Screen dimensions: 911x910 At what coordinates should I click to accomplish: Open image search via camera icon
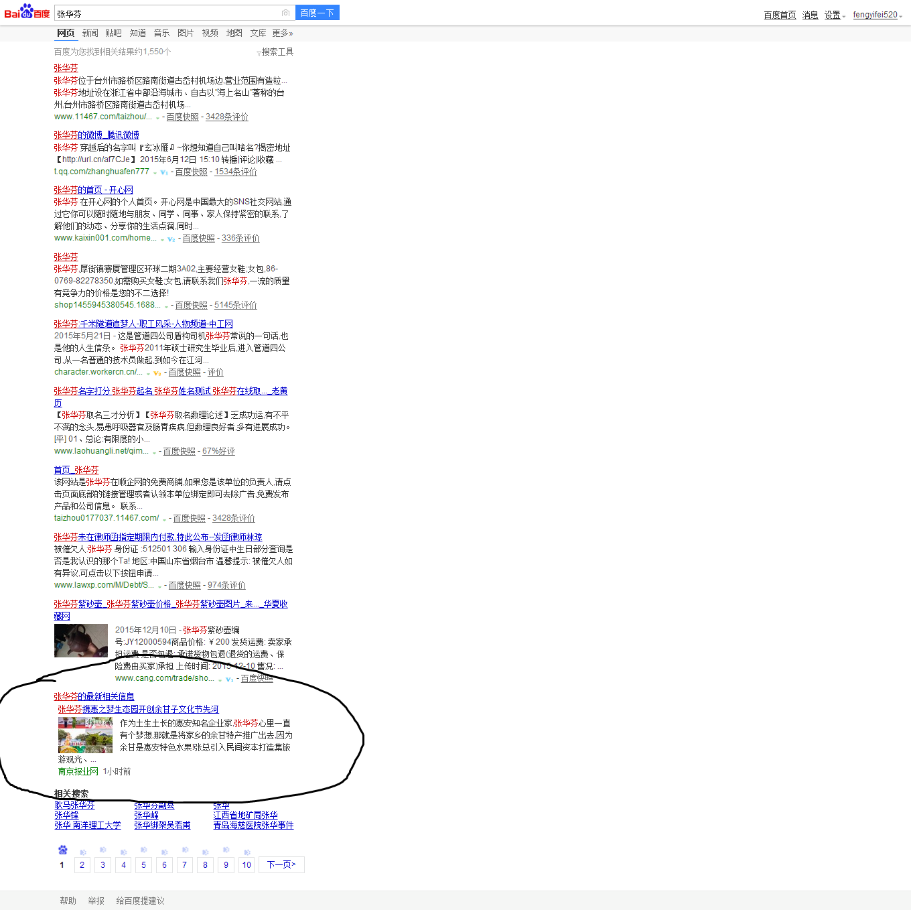pos(286,13)
